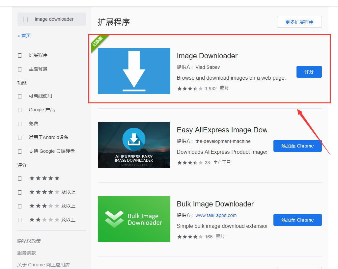
Task: Click the 更多扩展程序 button
Action: pyautogui.click(x=299, y=22)
